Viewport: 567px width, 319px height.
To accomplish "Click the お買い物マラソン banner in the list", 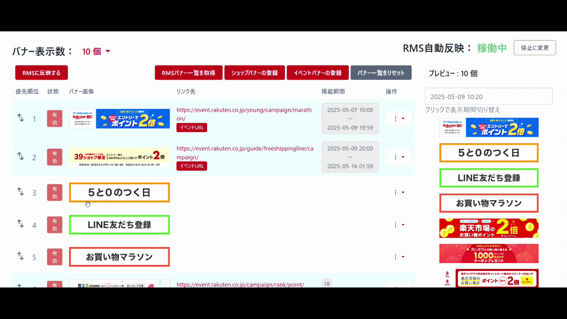I will point(120,257).
